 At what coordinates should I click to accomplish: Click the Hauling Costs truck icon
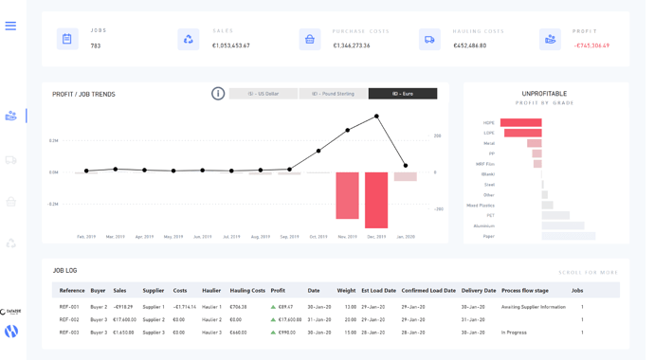[x=429, y=39]
